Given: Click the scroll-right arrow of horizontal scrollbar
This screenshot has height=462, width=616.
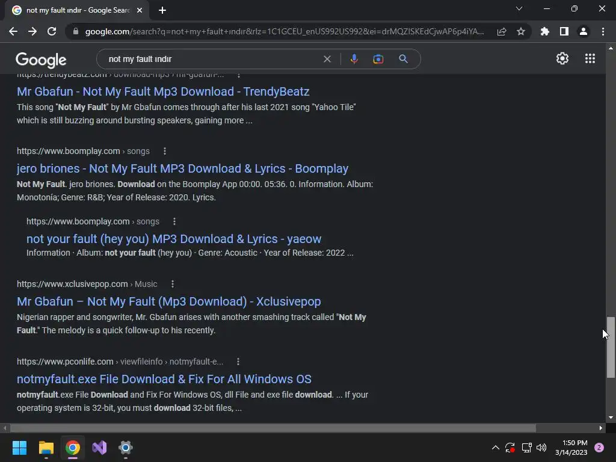Looking at the screenshot, I should [x=601, y=428].
